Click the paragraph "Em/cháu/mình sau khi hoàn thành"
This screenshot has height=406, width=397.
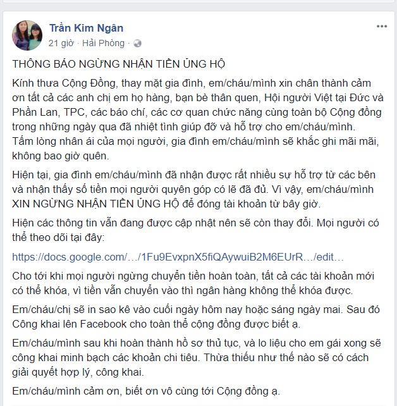coord(197,357)
